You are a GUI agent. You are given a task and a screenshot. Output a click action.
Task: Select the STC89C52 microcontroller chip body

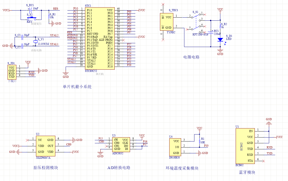click(100, 38)
